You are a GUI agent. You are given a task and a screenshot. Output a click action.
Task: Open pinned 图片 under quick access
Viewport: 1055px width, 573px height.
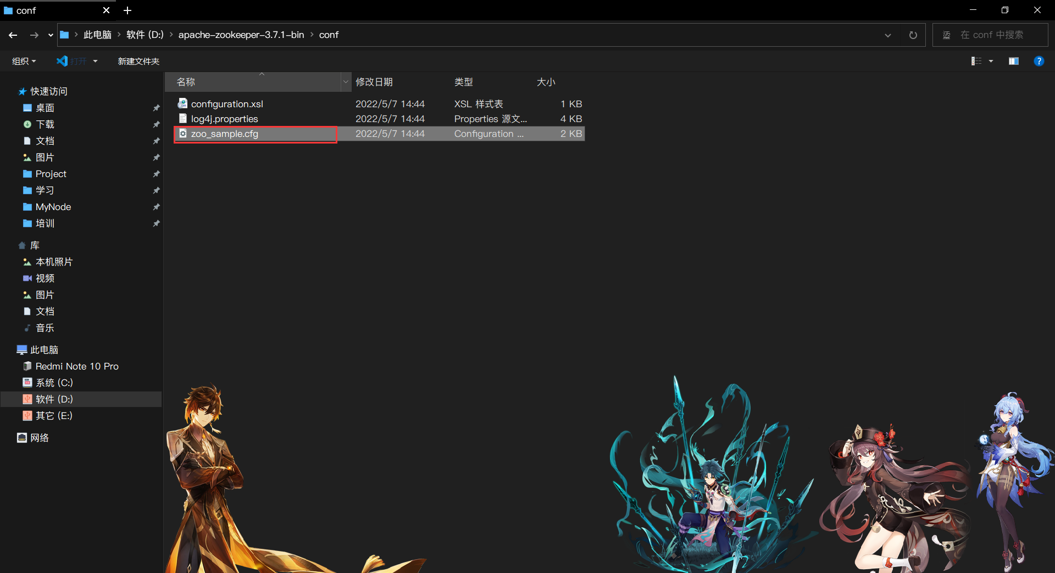point(45,157)
